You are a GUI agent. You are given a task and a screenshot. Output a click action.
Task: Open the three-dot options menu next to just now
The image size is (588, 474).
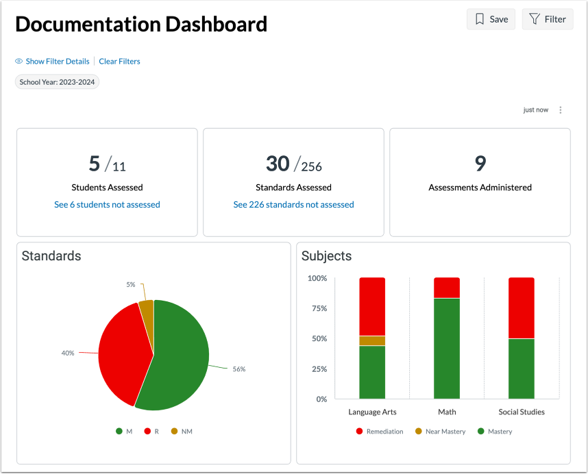click(x=561, y=110)
